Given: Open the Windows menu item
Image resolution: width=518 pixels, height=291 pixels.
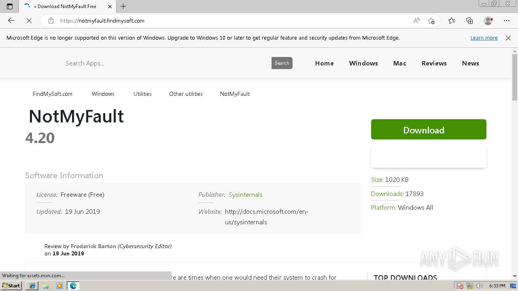Looking at the screenshot, I should click(x=363, y=63).
